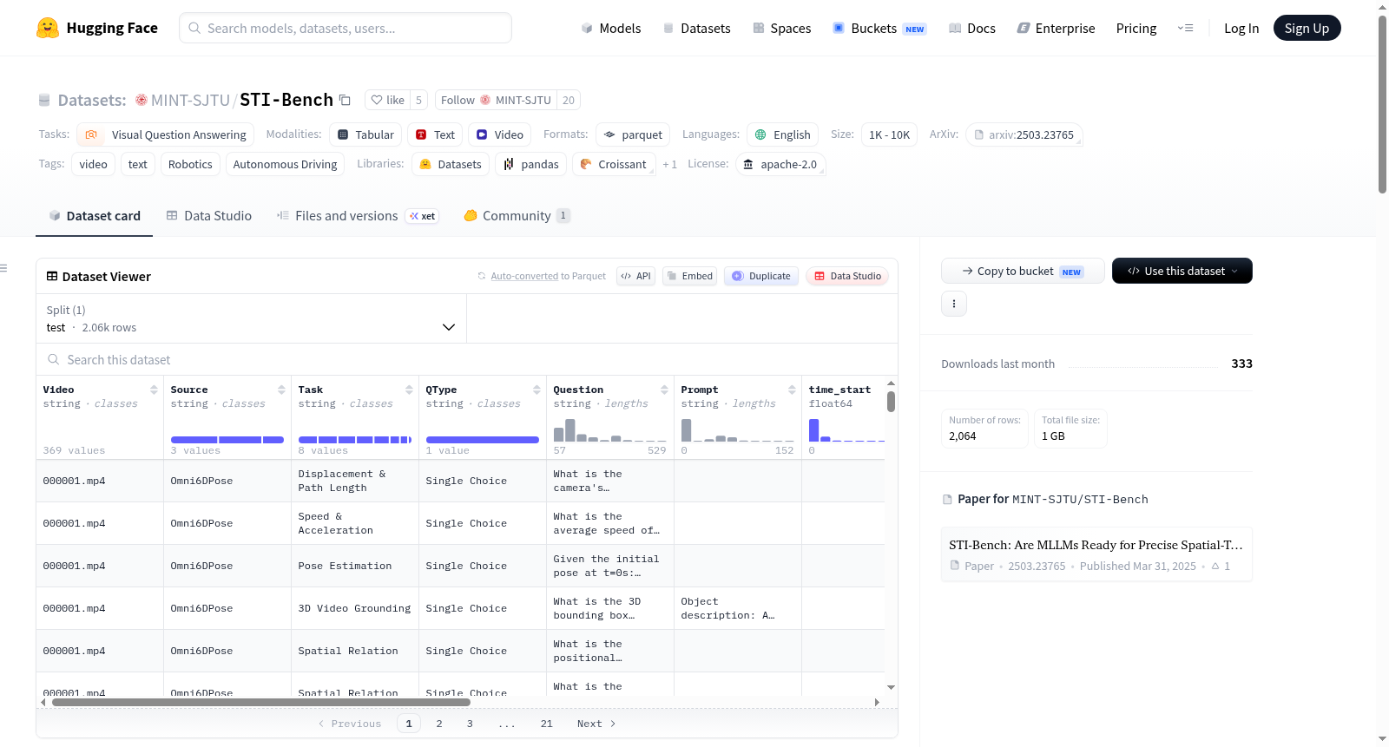The height and width of the screenshot is (747, 1389).
Task: Open Models in the top navigation
Action: (x=611, y=29)
